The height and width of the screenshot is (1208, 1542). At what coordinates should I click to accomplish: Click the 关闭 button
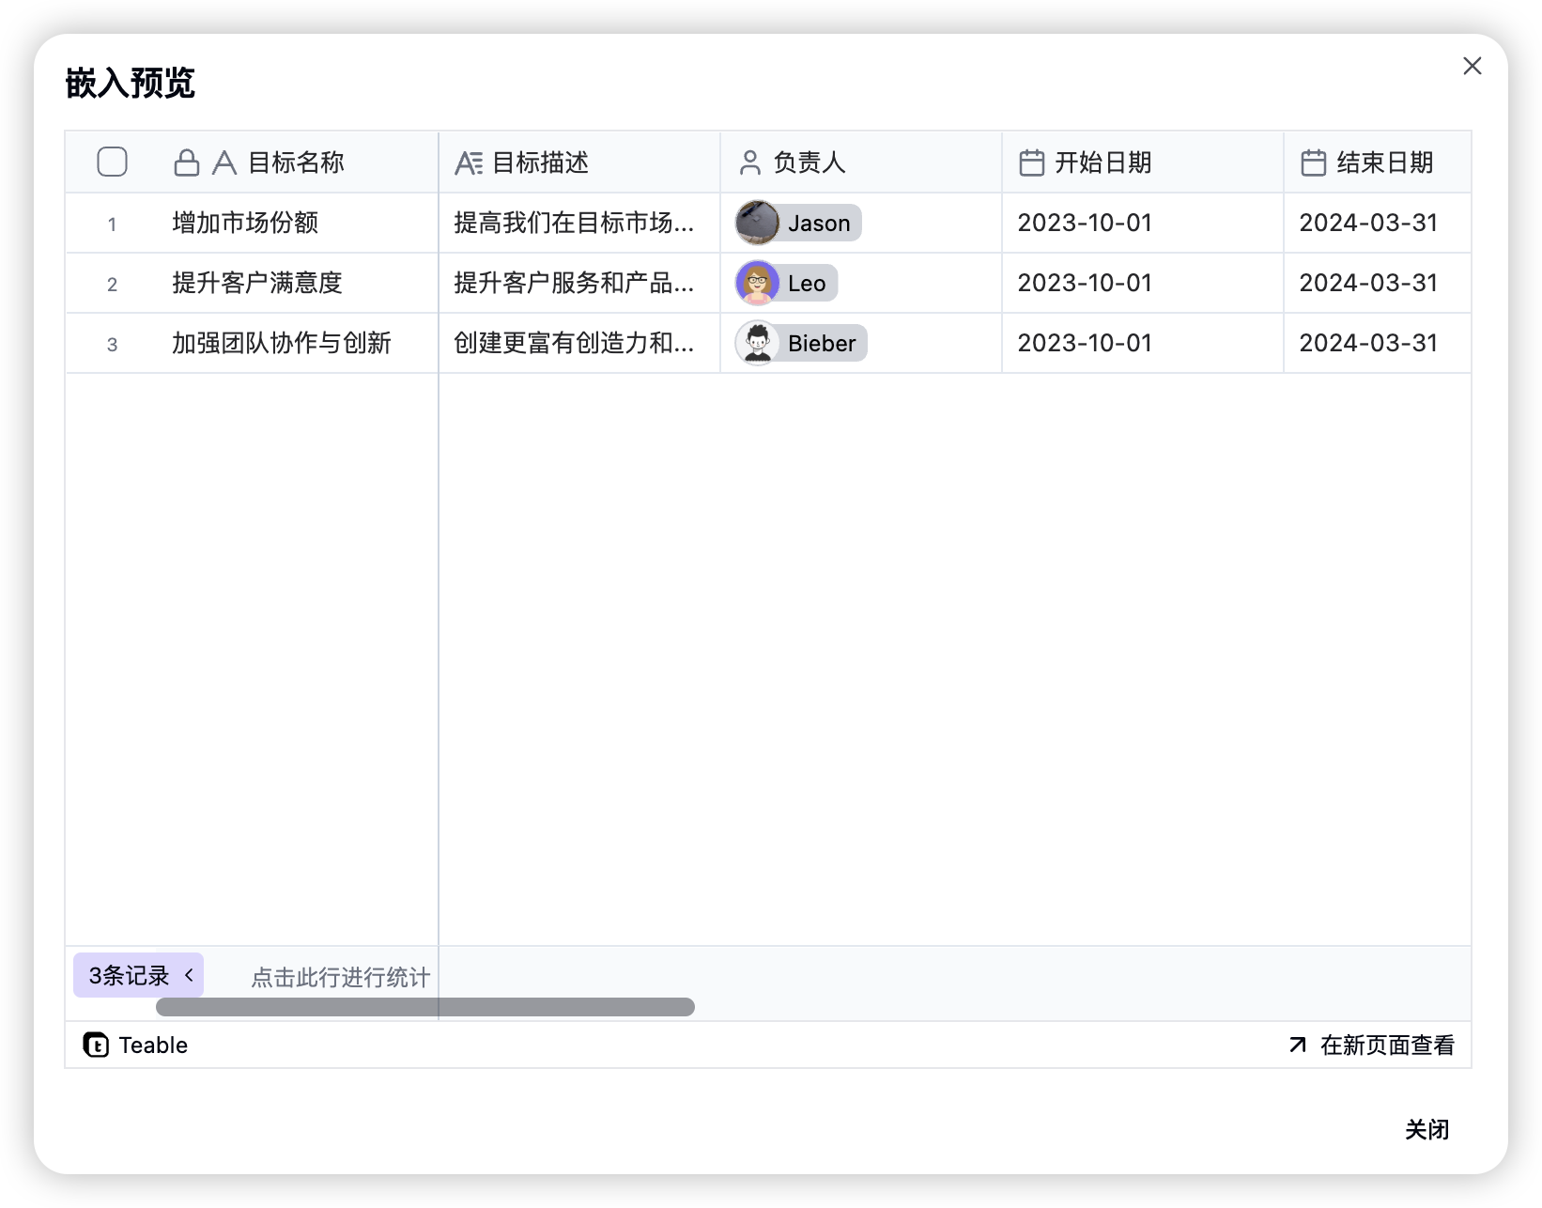tap(1426, 1129)
